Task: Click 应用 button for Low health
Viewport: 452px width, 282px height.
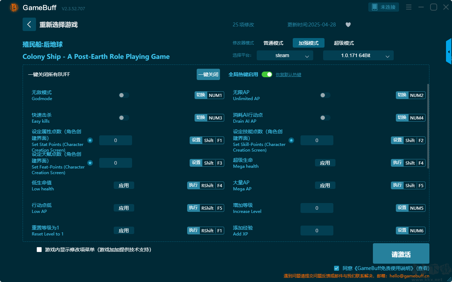Action: (124, 185)
